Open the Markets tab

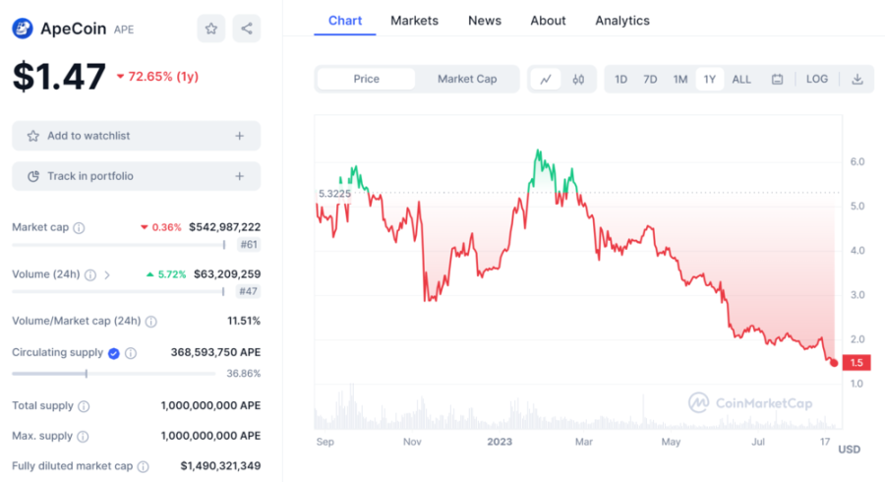pyautogui.click(x=414, y=21)
